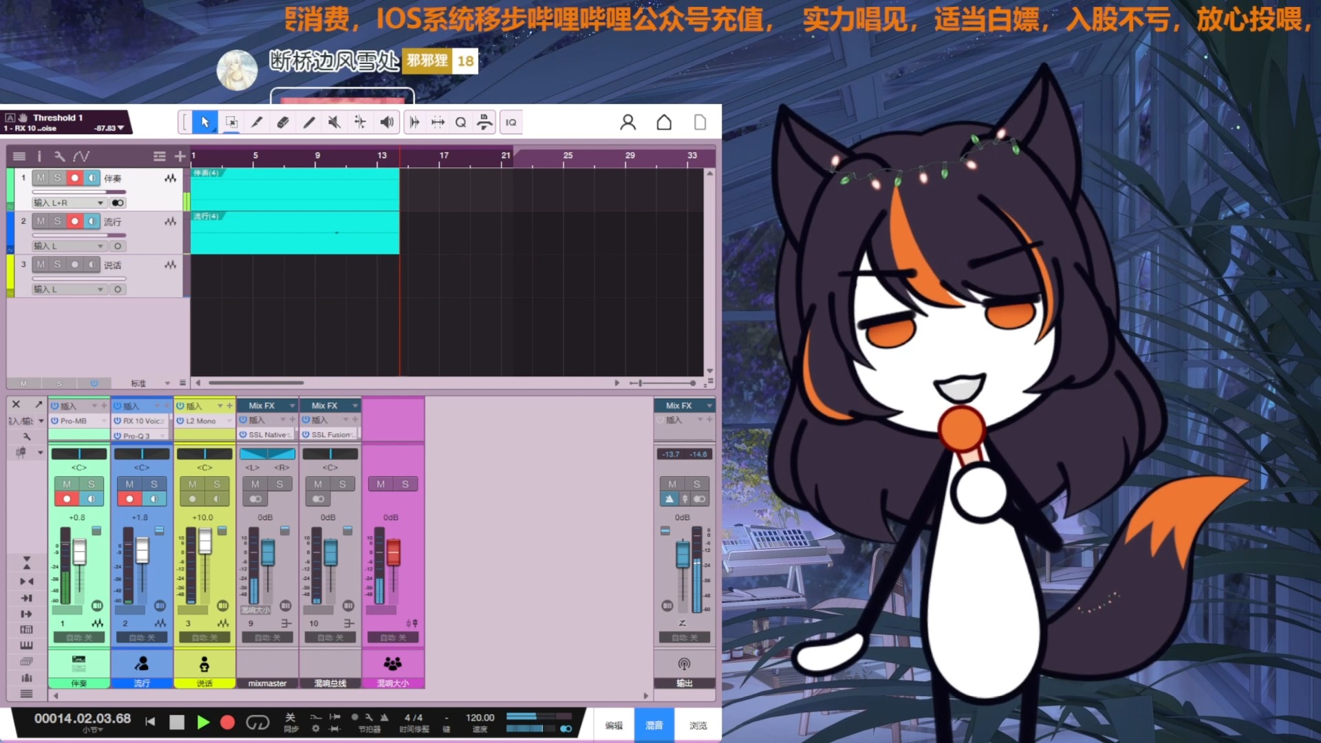Click 自动: 关 automation button on 伴奏 channel
This screenshot has height=743, width=1321.
(x=79, y=638)
